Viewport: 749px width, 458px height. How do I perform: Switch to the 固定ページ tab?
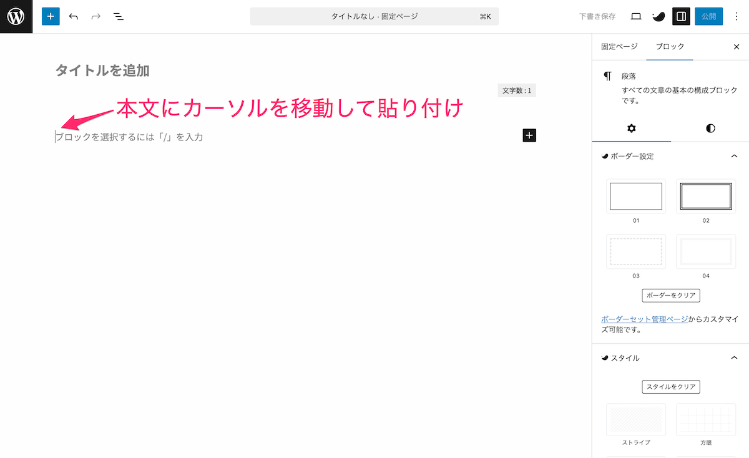(x=619, y=47)
